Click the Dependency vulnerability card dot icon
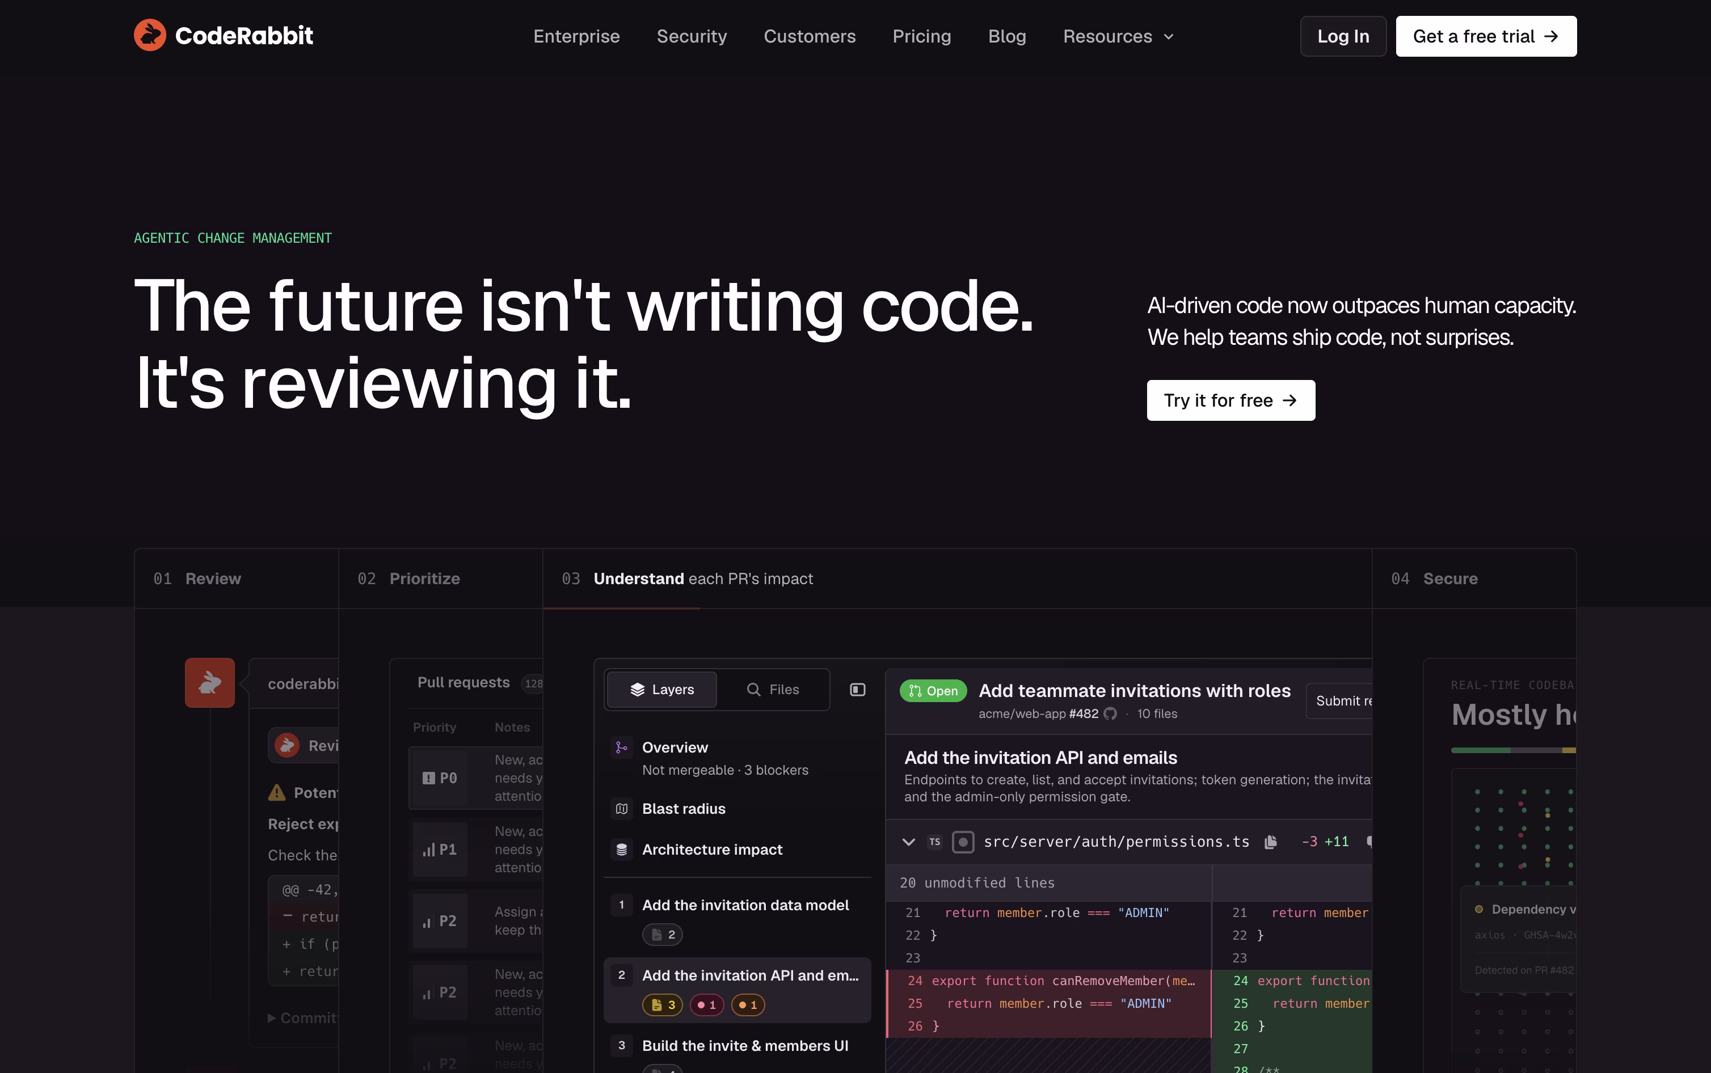This screenshot has width=1711, height=1073. point(1478,909)
